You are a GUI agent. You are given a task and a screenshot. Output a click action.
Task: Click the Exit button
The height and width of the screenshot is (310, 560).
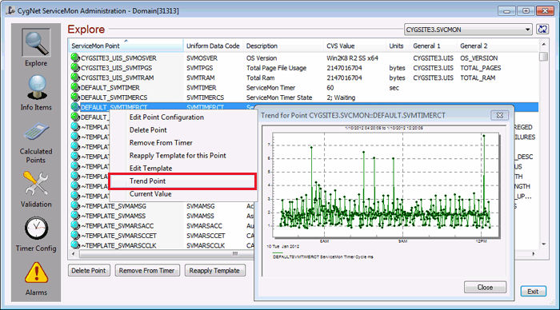point(533,292)
